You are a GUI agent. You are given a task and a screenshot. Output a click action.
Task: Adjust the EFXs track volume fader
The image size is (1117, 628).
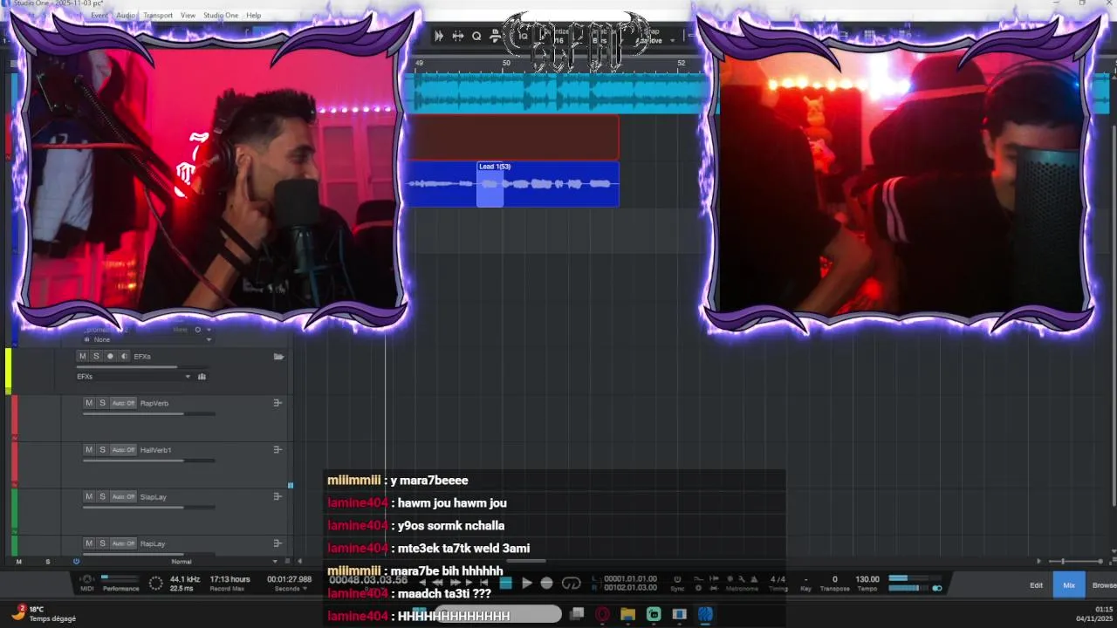click(143, 366)
